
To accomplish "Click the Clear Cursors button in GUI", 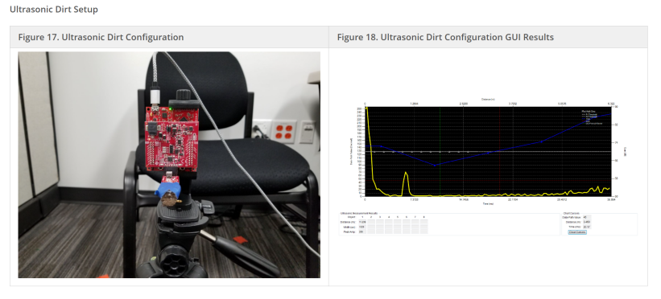I will coord(577,232).
